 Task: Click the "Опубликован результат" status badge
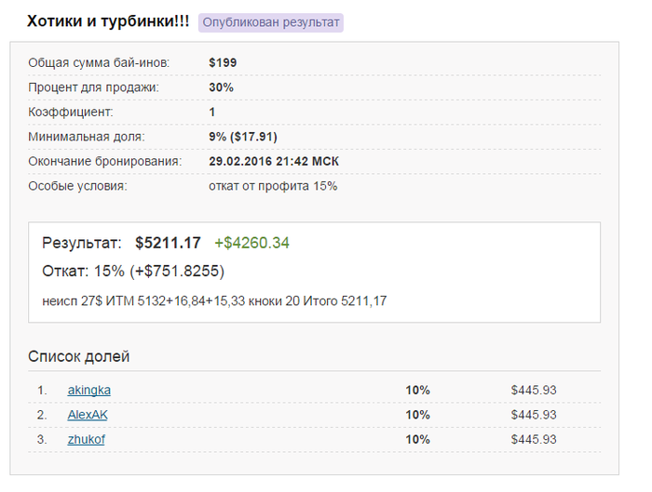pos(271,22)
